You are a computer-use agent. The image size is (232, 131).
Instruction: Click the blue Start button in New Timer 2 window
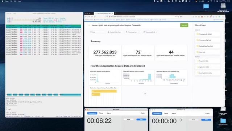click(206, 120)
